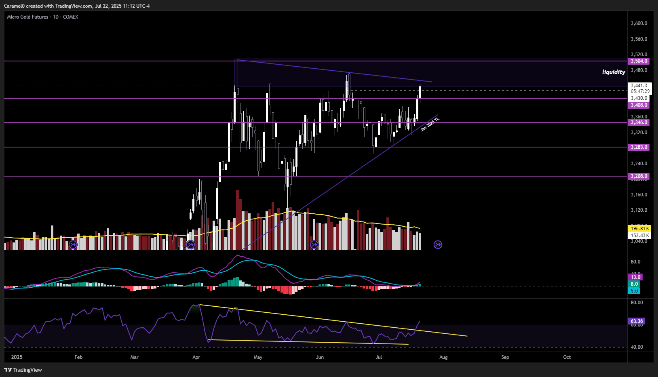Image resolution: width=658 pixels, height=377 pixels.
Task: Click the 3,240.0 price axis label
Action: (x=639, y=164)
